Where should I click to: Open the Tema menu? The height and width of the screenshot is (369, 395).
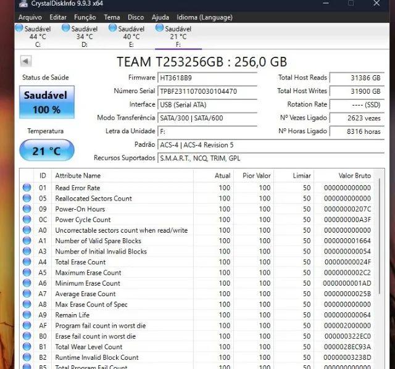112,17
